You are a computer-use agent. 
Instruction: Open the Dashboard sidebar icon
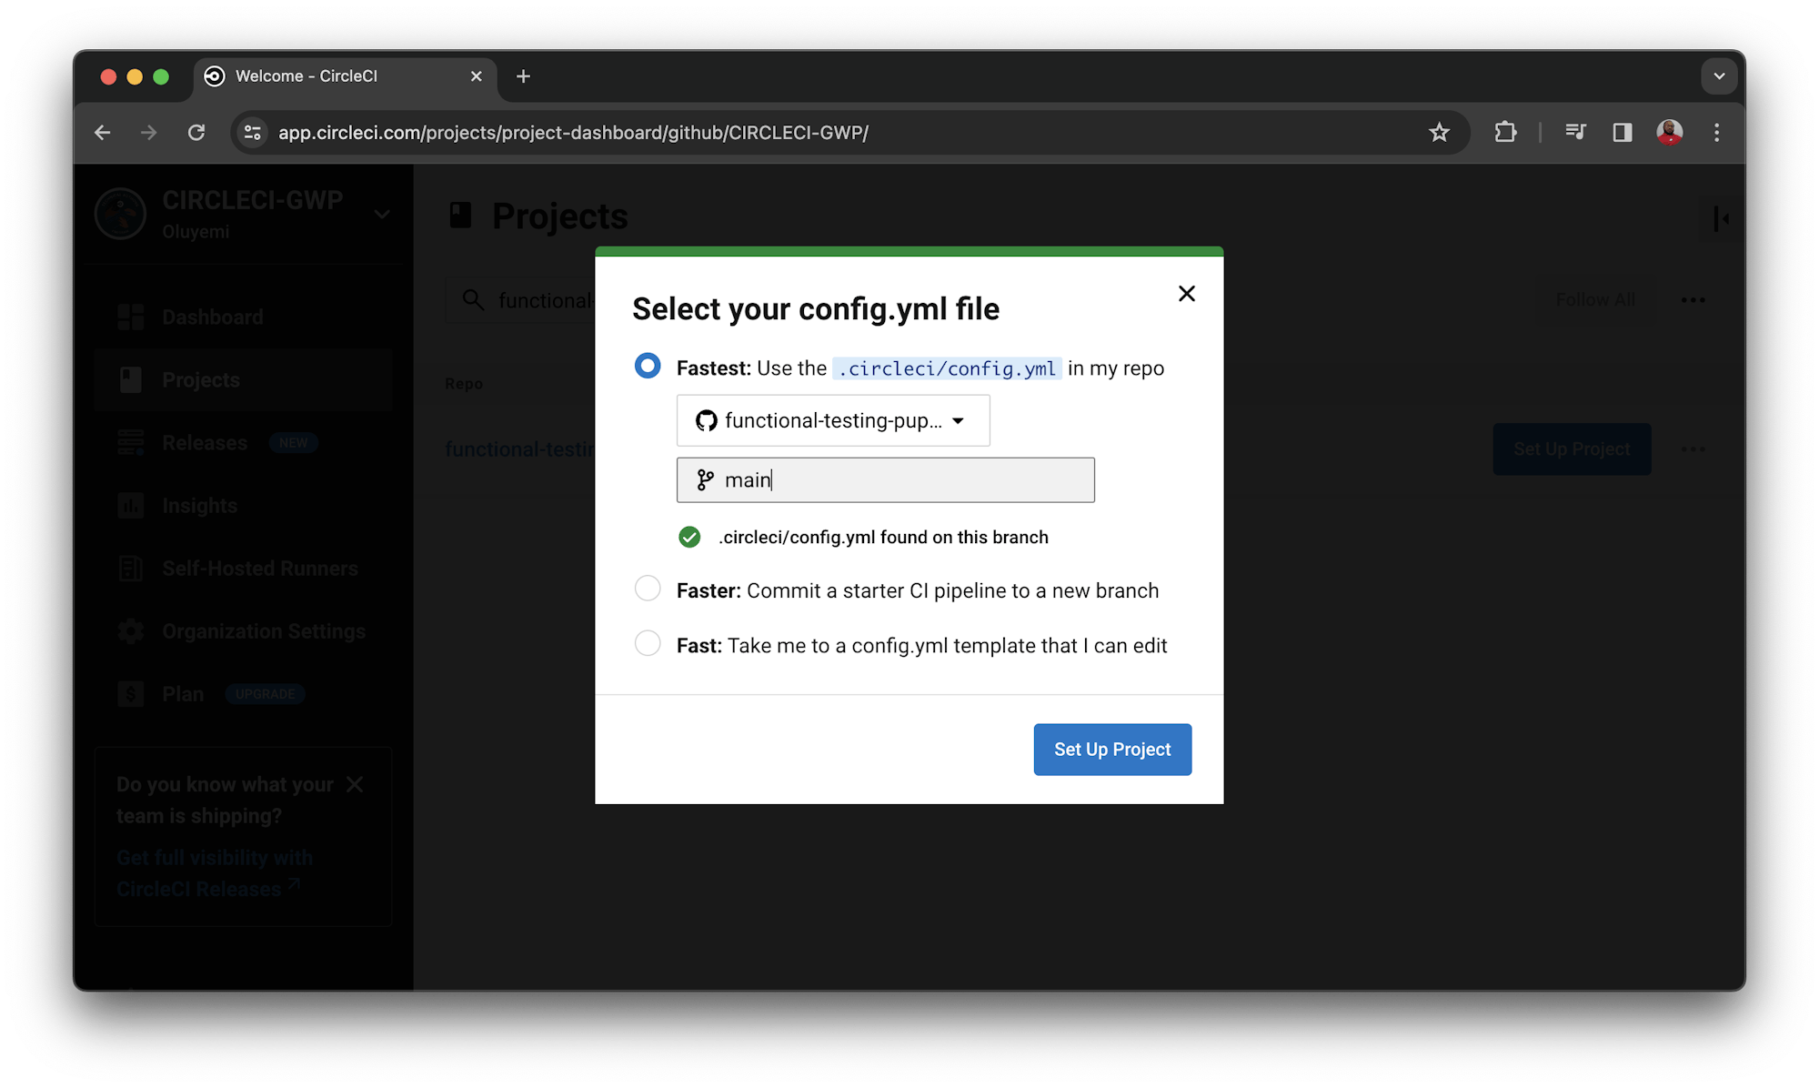pos(131,317)
